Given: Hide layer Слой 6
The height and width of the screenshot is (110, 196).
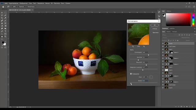Looking at the screenshot, I should pos(163,55).
